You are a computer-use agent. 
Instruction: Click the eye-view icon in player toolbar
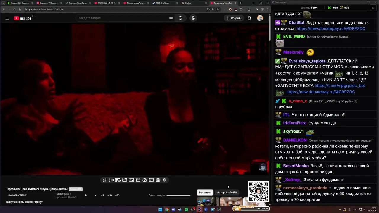pyautogui.click(x=118, y=180)
